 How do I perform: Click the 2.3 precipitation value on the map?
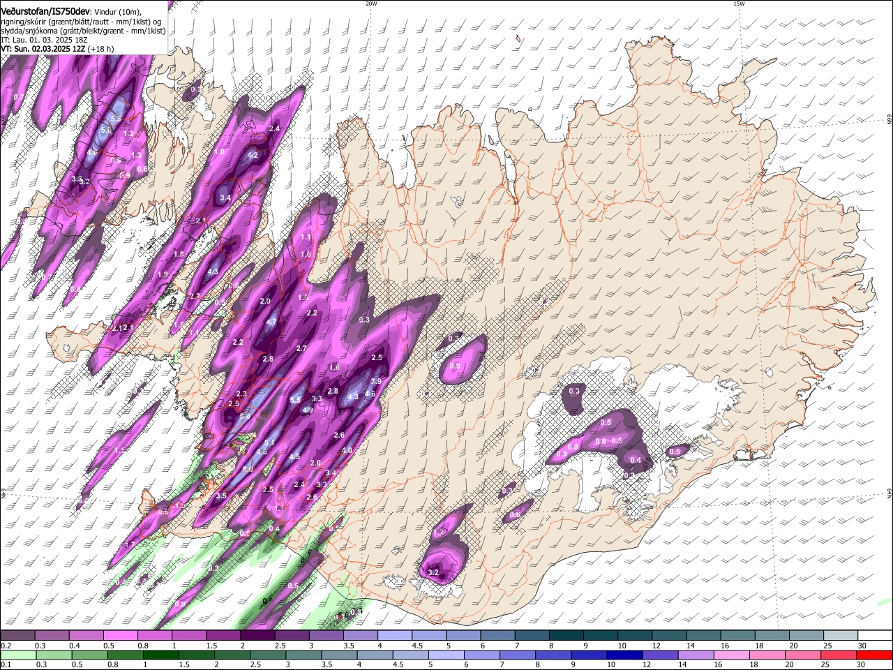[x=241, y=394]
